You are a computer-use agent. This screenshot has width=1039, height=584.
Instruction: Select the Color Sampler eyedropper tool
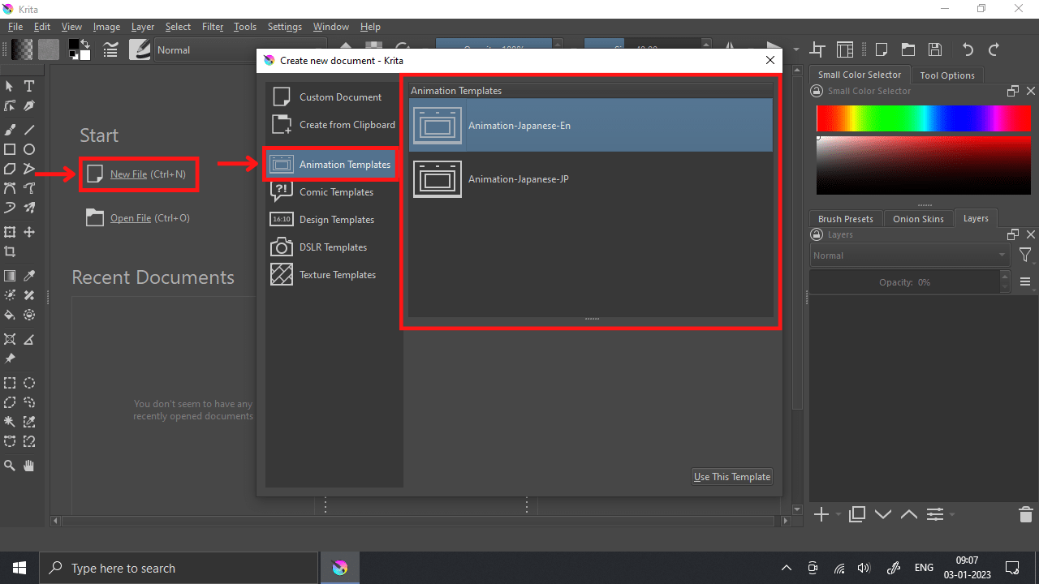point(29,276)
